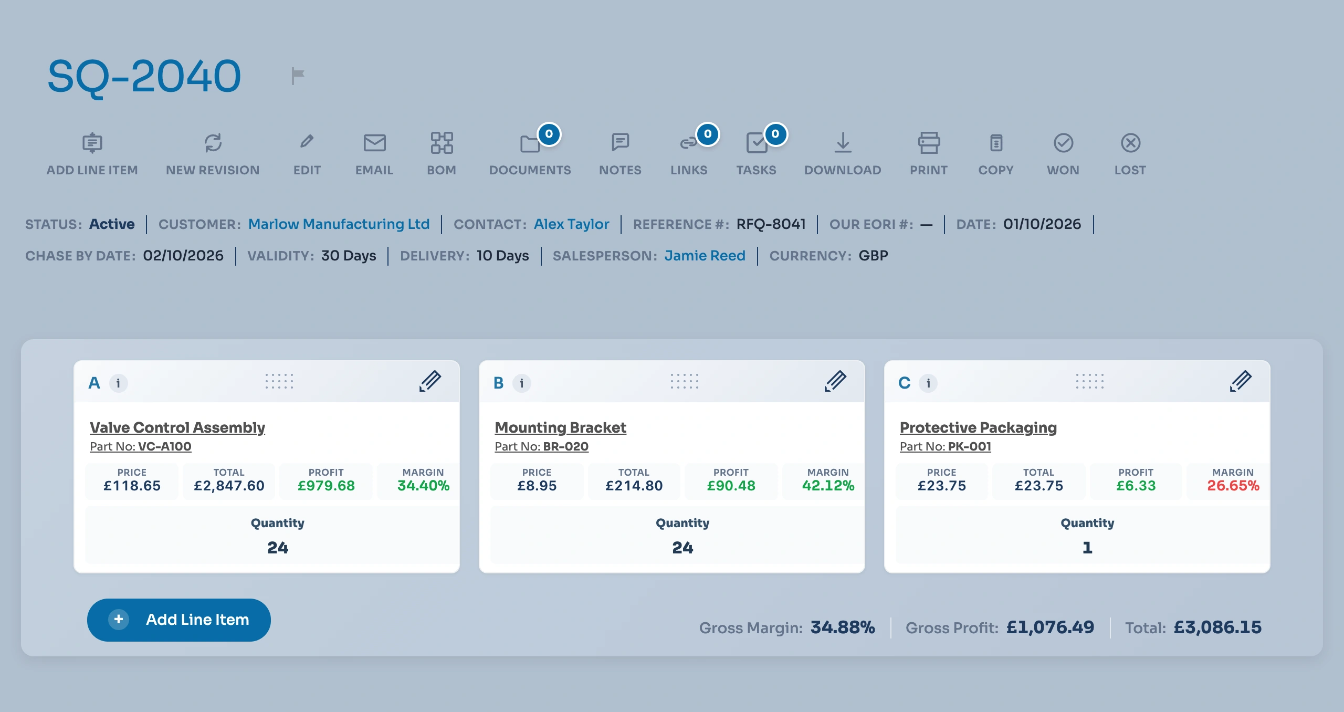
Task: Open the BOM view
Action: coord(442,154)
